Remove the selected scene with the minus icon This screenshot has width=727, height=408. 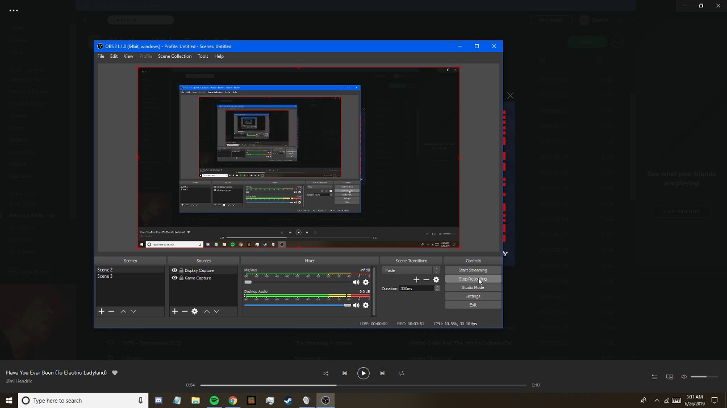tap(111, 311)
